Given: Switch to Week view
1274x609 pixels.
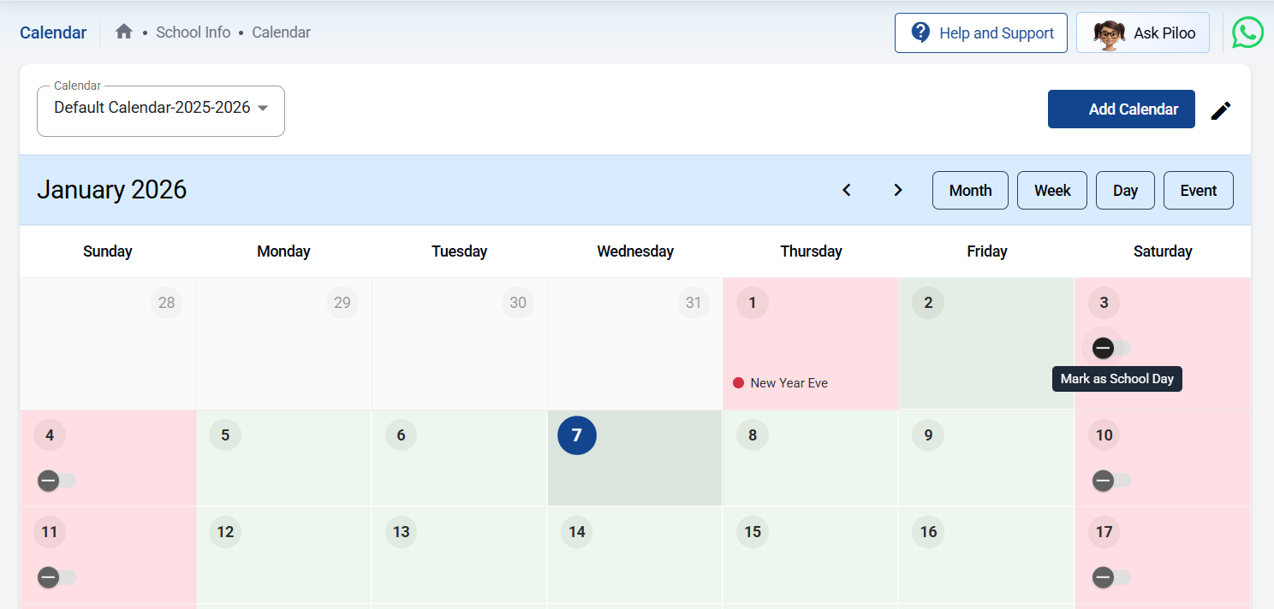Looking at the screenshot, I should coord(1051,191).
